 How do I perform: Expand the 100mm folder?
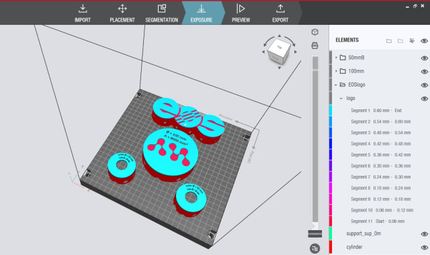click(336, 71)
